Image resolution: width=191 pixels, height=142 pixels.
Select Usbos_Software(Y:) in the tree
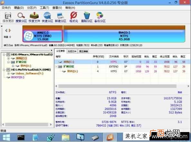(x=30, y=73)
